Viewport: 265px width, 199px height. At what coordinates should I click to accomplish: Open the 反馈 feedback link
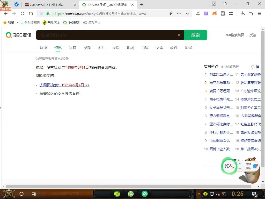253,35
